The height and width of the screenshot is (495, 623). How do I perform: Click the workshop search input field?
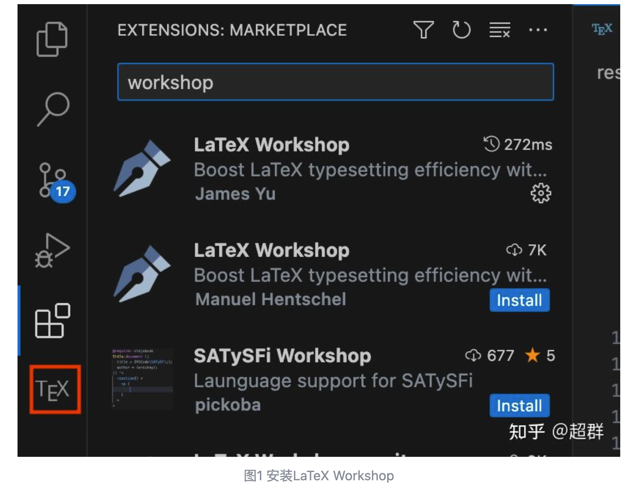pos(335,82)
